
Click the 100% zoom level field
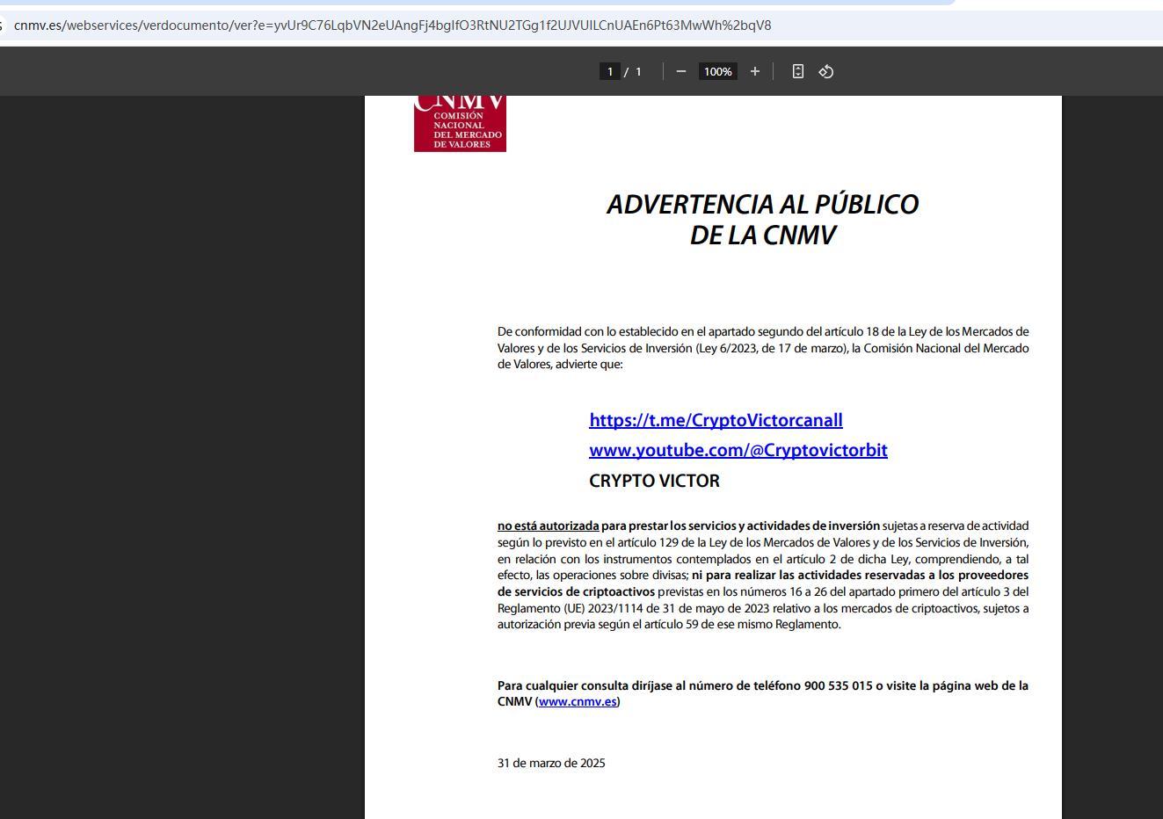(717, 71)
